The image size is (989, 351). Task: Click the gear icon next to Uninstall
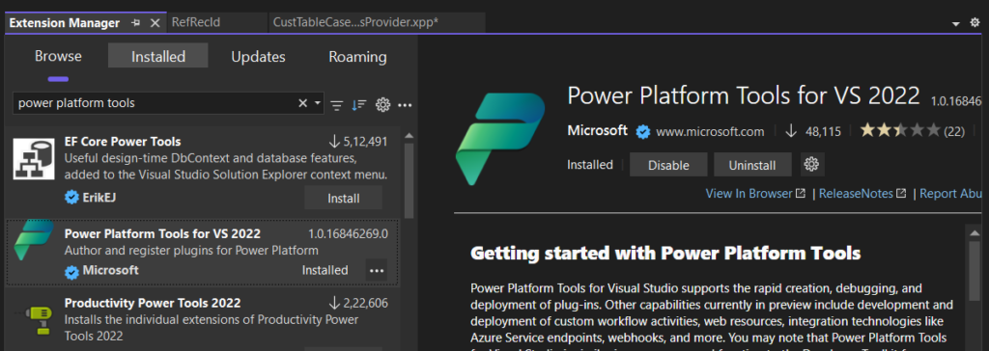[x=811, y=165]
